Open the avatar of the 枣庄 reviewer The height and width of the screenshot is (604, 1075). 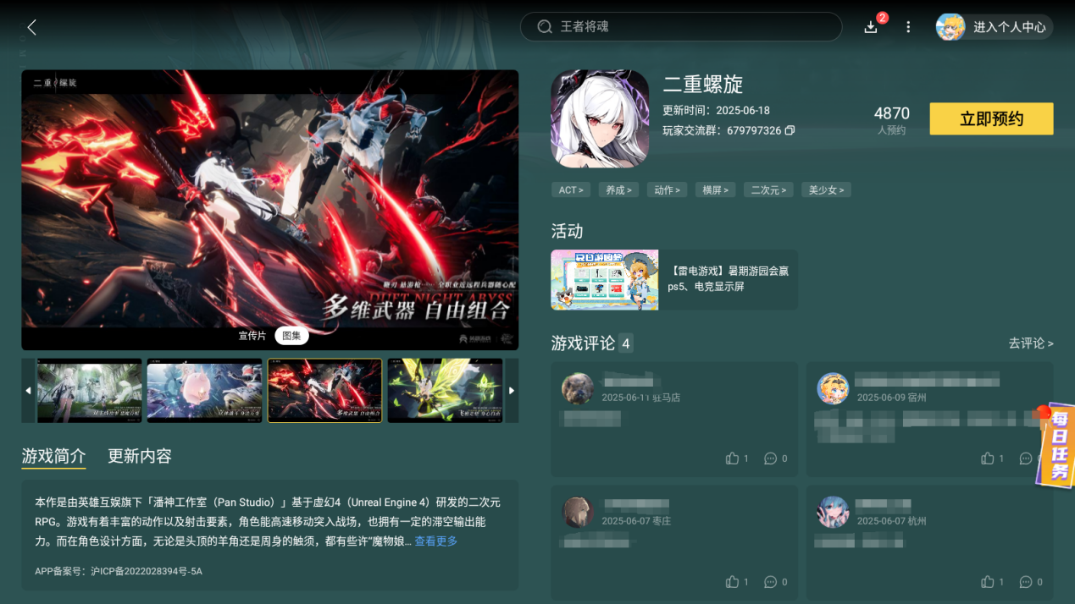coord(578,513)
